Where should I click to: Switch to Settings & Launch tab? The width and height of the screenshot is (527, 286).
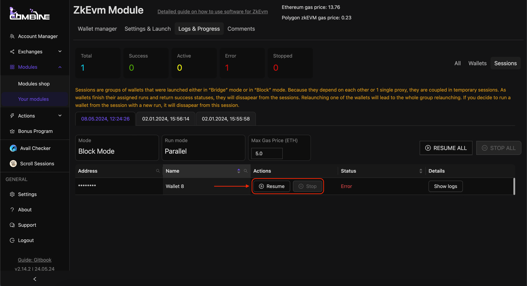pyautogui.click(x=148, y=29)
